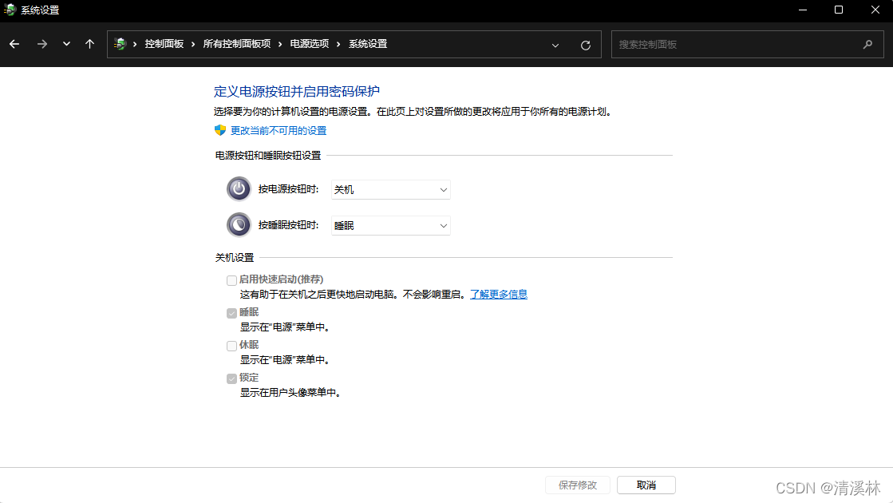Navigate to 所有控制面板项 breadcrumb
This screenshot has width=893, height=503.
pos(237,44)
